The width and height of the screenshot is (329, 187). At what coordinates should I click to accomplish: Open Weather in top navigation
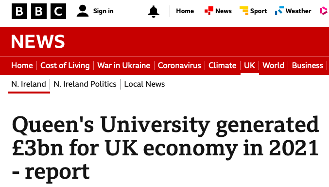(298, 11)
